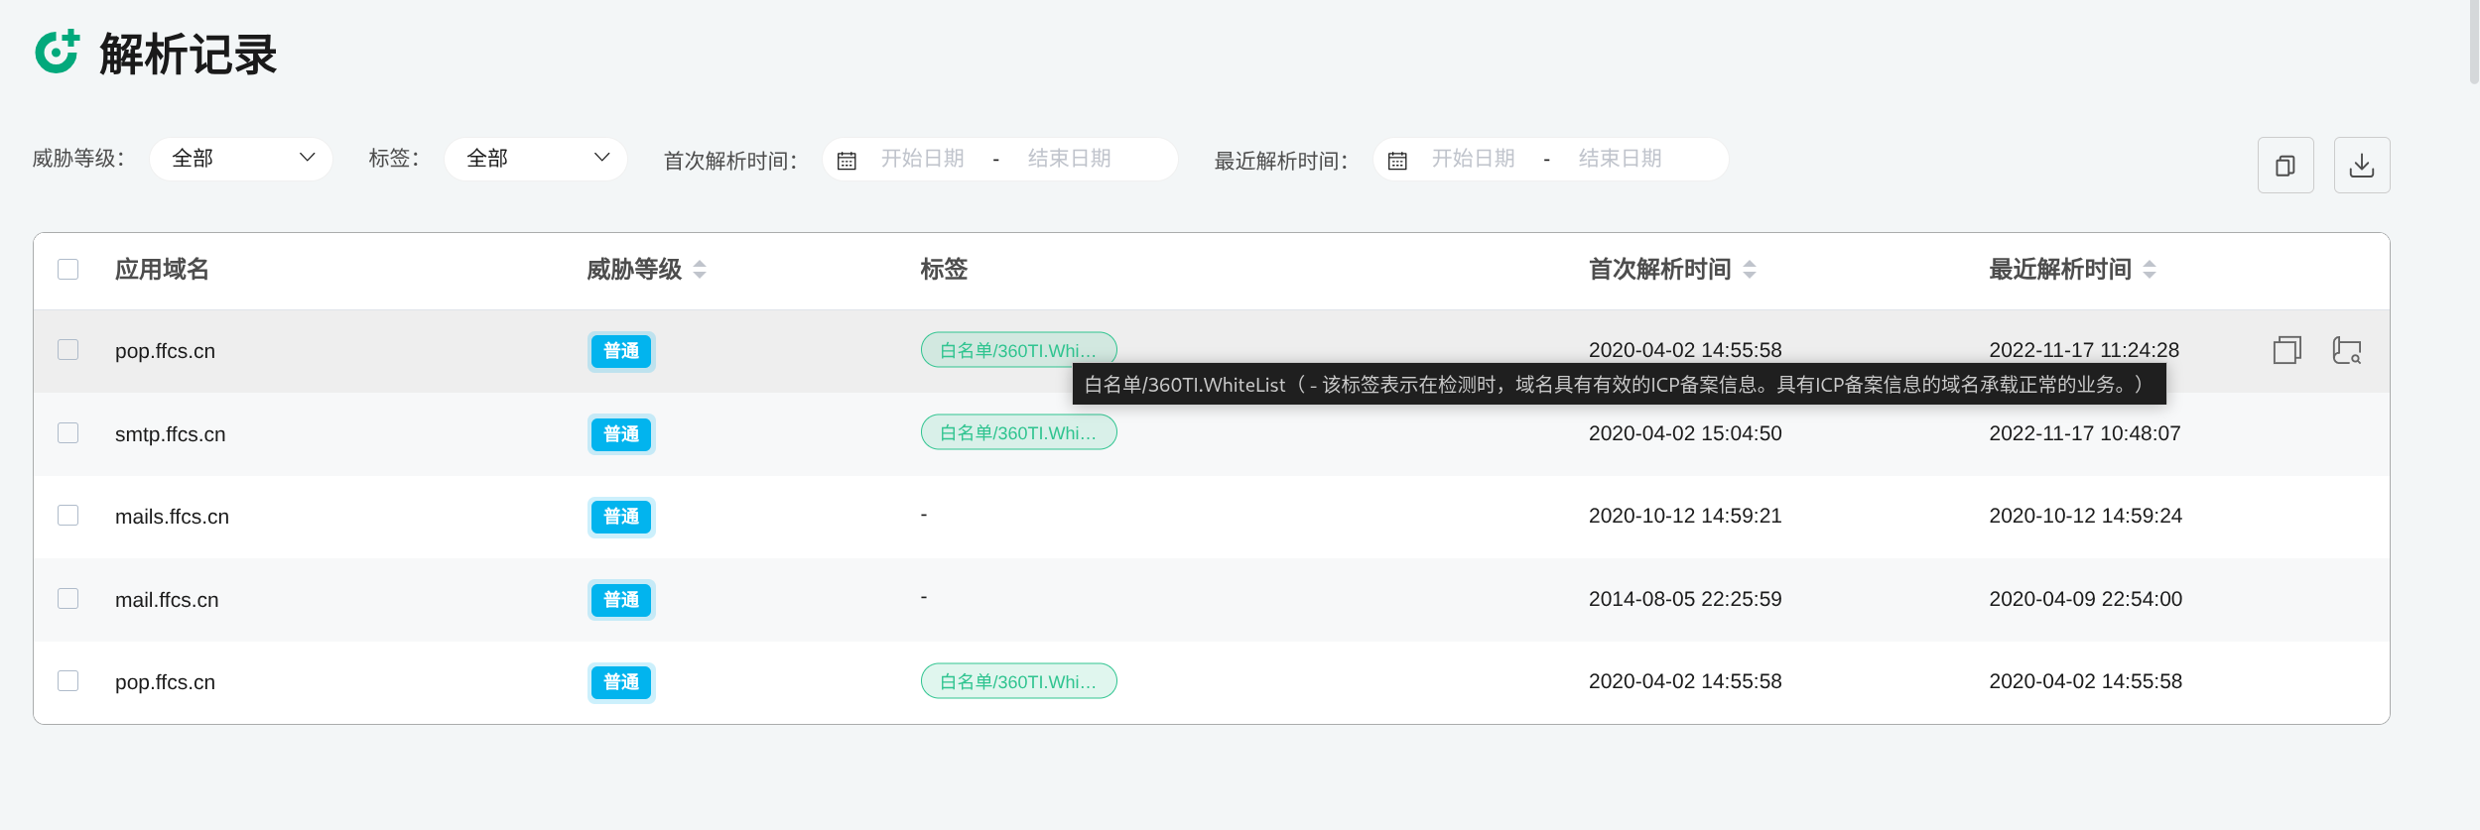
Task: Open the 标签 dropdown set to 全部
Action: pyautogui.click(x=536, y=159)
